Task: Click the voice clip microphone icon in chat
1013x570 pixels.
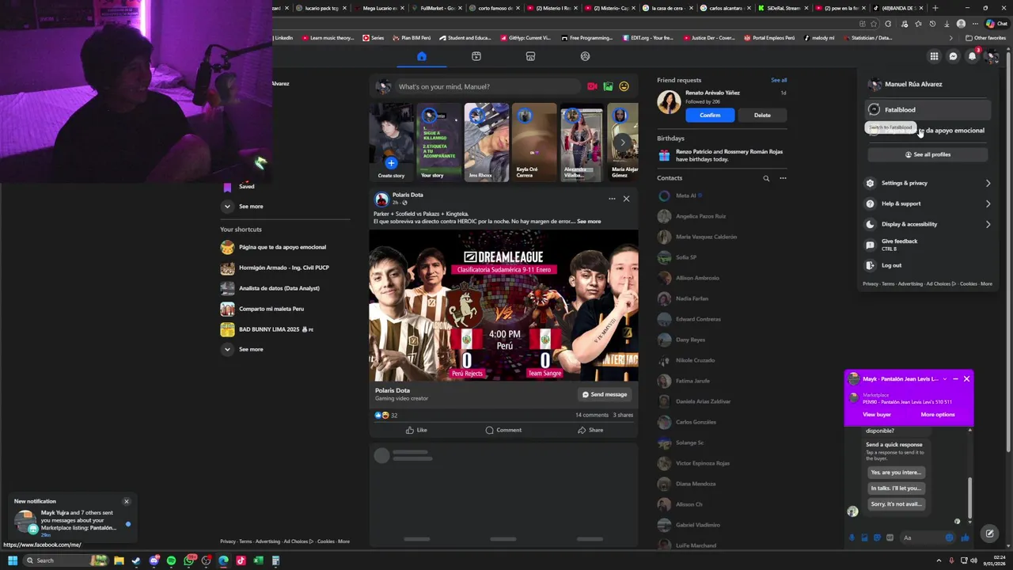Action: coord(852,538)
